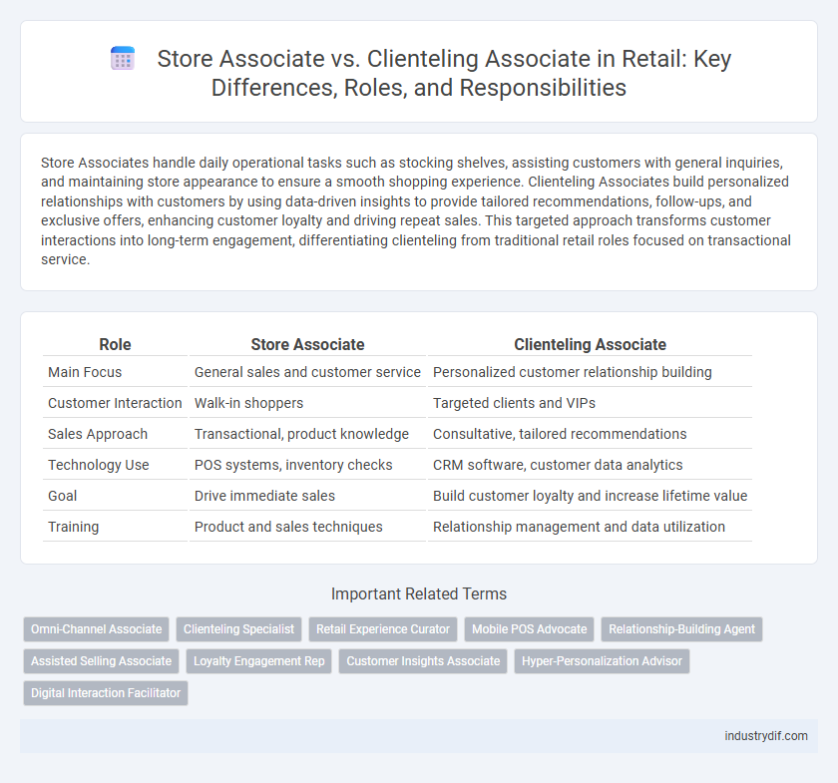The height and width of the screenshot is (783, 838).
Task: Open the Omni-Channel Associate tag
Action: [96, 629]
